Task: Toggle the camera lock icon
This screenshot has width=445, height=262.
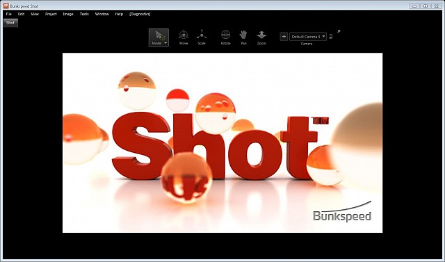Action: tap(331, 37)
